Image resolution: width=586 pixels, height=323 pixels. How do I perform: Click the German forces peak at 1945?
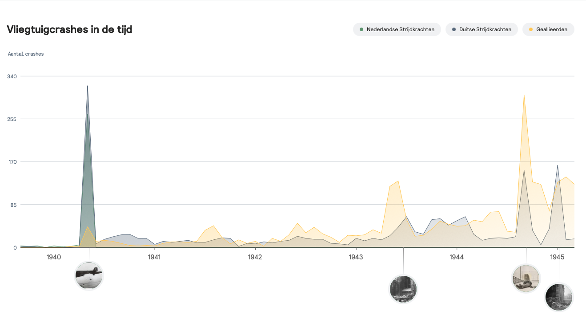558,166
